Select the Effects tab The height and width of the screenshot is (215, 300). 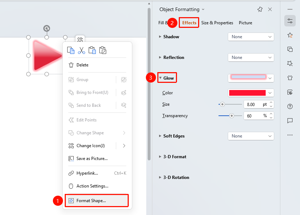click(x=189, y=23)
